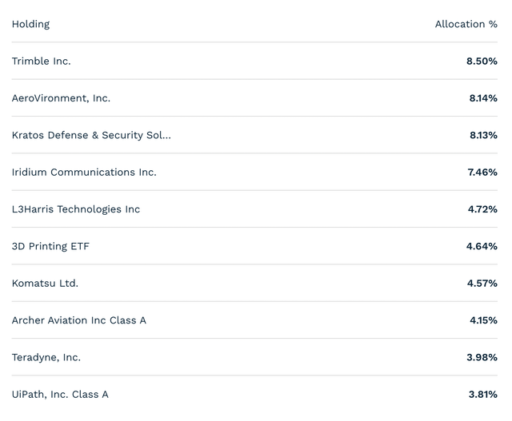This screenshot has width=512, height=421.
Task: Select the 4.72% allocation figure
Action: (482, 209)
